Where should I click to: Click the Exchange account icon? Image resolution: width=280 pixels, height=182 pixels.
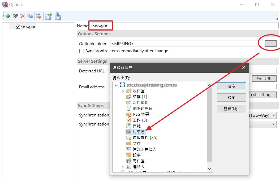click(123, 85)
